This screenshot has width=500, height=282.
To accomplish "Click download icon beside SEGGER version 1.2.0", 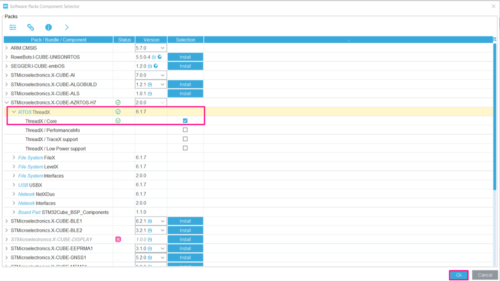I will (150, 66).
